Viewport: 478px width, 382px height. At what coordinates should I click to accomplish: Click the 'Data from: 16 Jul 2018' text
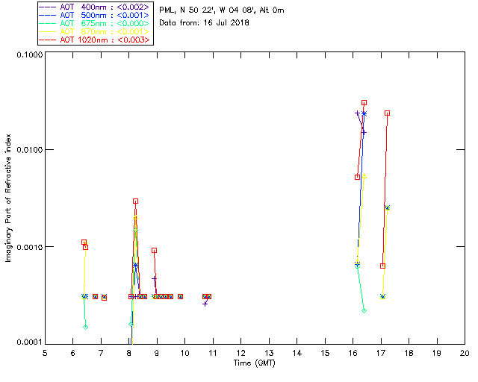point(204,23)
